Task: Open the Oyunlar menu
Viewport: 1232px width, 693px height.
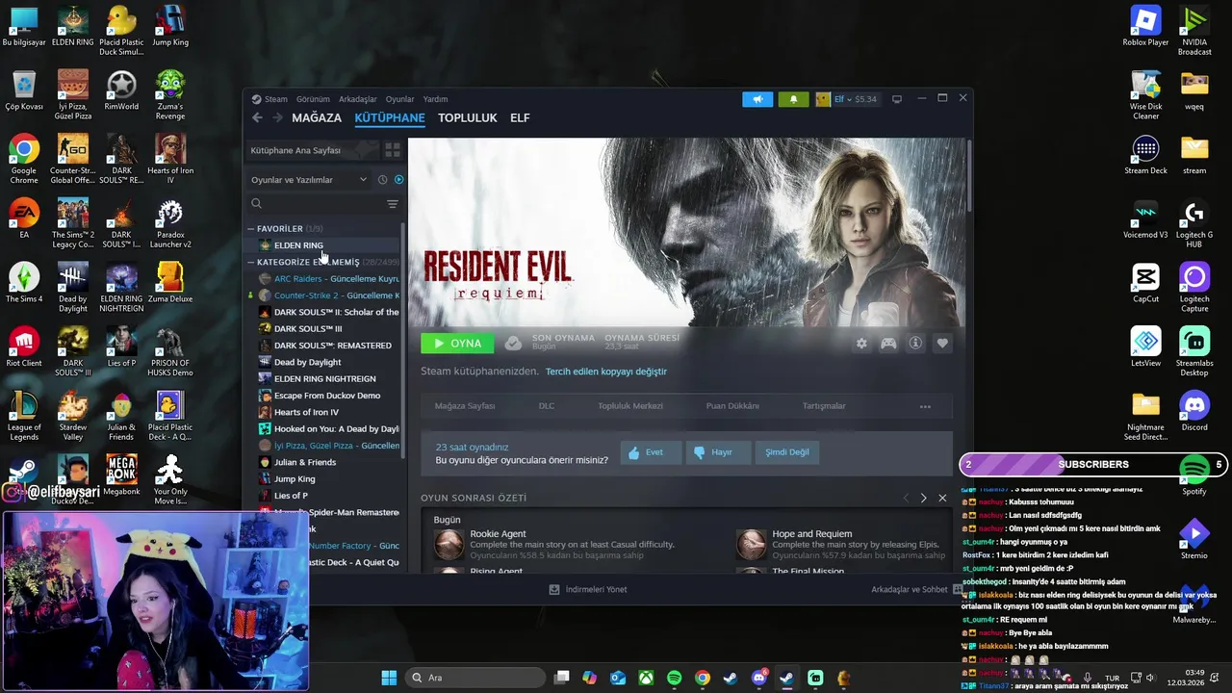Action: click(x=399, y=99)
